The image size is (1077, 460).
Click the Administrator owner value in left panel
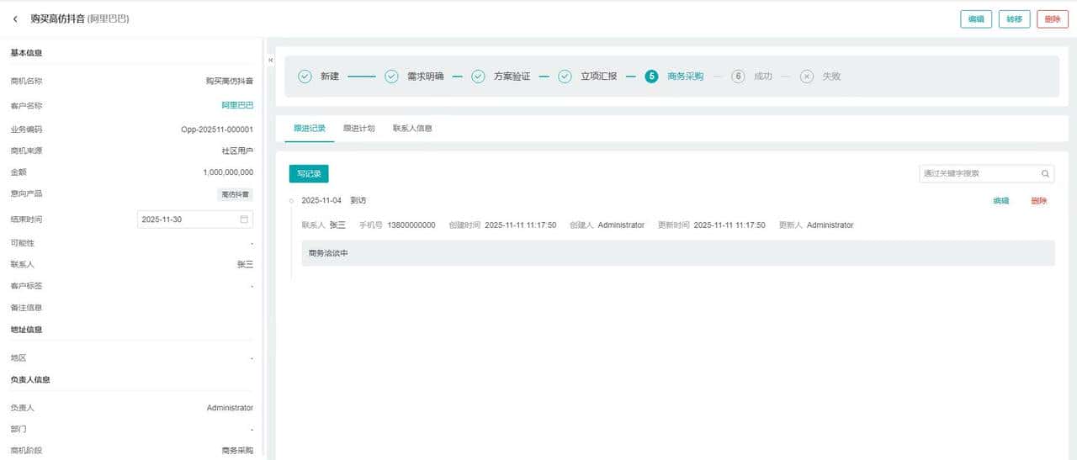click(230, 408)
